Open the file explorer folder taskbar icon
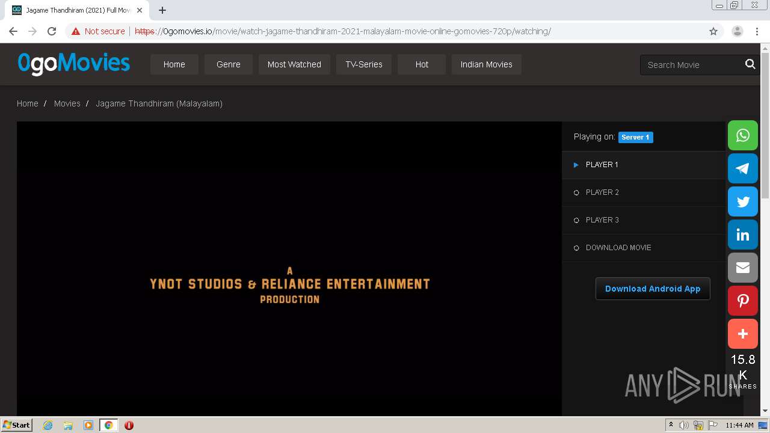This screenshot has height=433, width=770. 68,425
